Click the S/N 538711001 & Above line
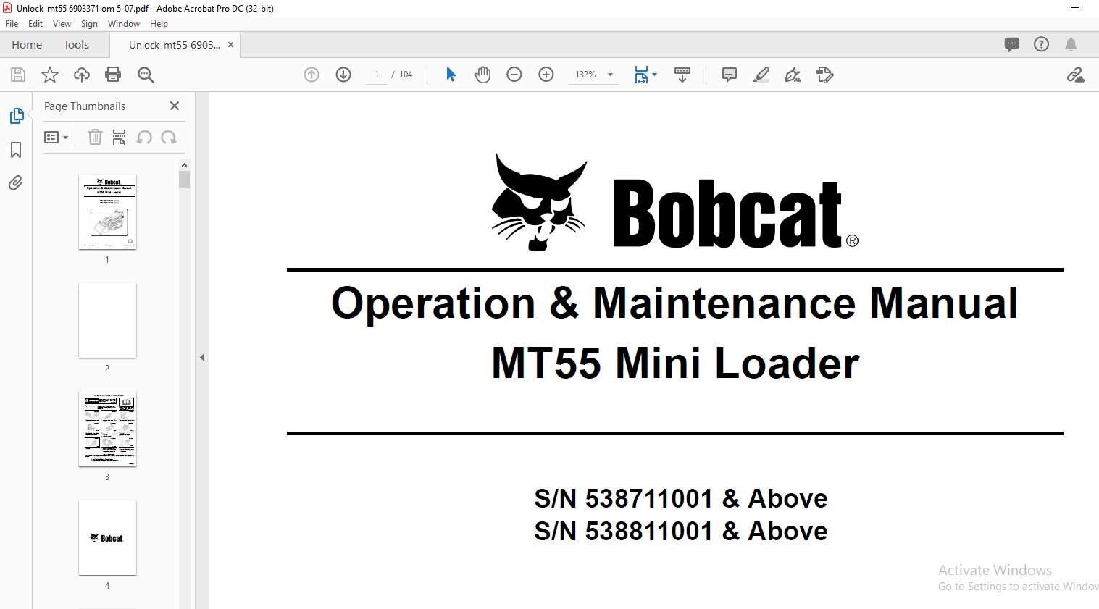Image resolution: width=1099 pixels, height=609 pixels. [x=681, y=498]
